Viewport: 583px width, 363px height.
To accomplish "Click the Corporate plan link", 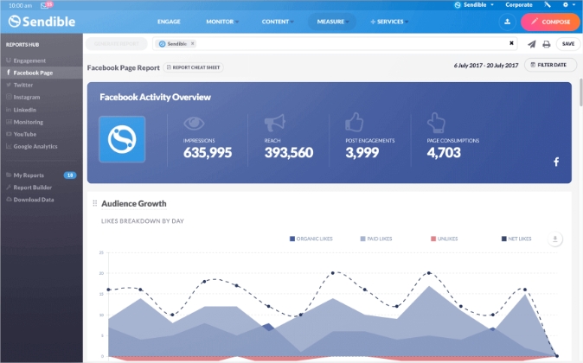I will 519,5.
